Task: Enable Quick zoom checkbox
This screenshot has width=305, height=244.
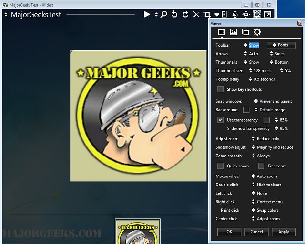Action: pyautogui.click(x=220, y=166)
